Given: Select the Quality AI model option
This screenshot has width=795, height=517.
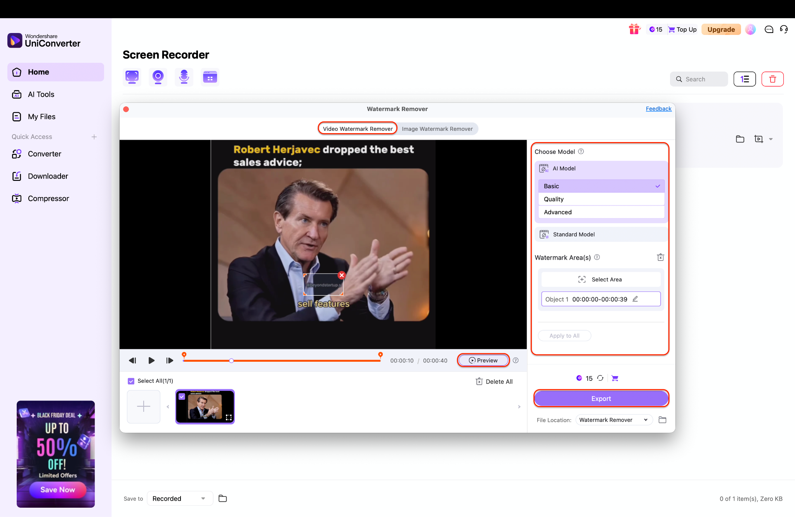Looking at the screenshot, I should click(601, 199).
